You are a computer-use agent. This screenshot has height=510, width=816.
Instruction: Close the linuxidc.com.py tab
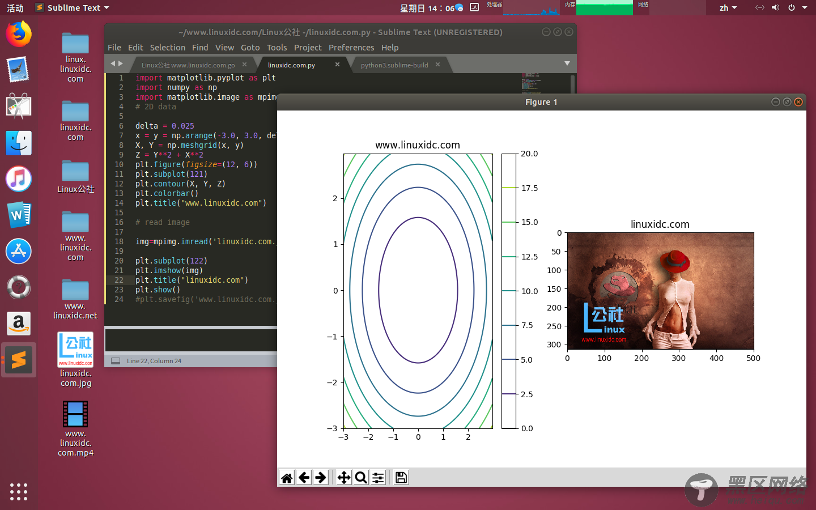337,65
